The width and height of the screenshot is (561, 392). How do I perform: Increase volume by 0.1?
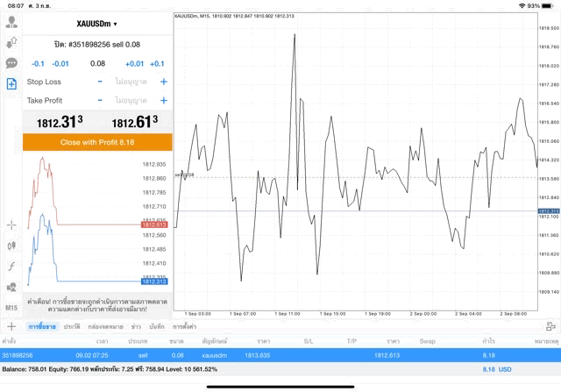pos(157,64)
